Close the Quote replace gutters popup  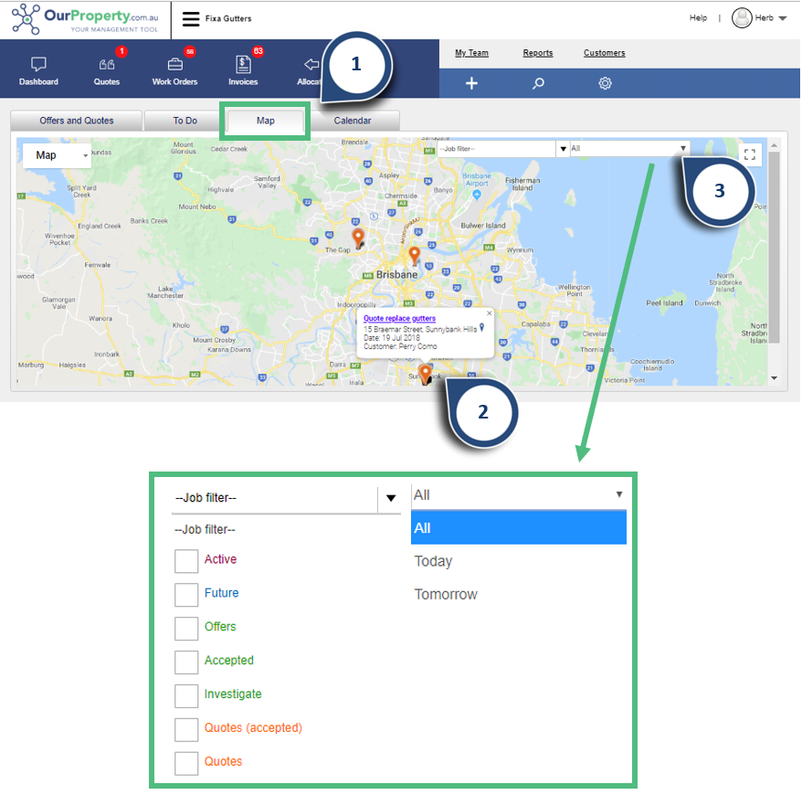489,313
